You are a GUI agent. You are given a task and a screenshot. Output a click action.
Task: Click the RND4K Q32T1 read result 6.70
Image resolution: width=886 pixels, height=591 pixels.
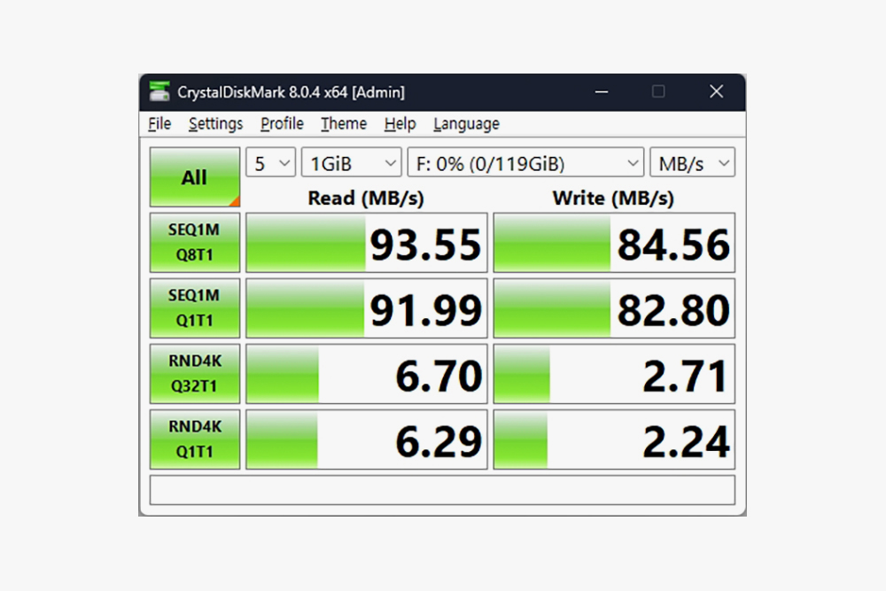click(x=367, y=373)
